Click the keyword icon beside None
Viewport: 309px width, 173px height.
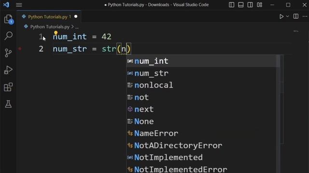point(130,122)
